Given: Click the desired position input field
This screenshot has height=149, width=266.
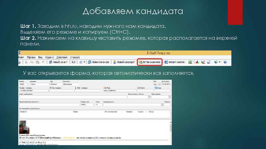Looking at the screenshot, I should 49,105.
